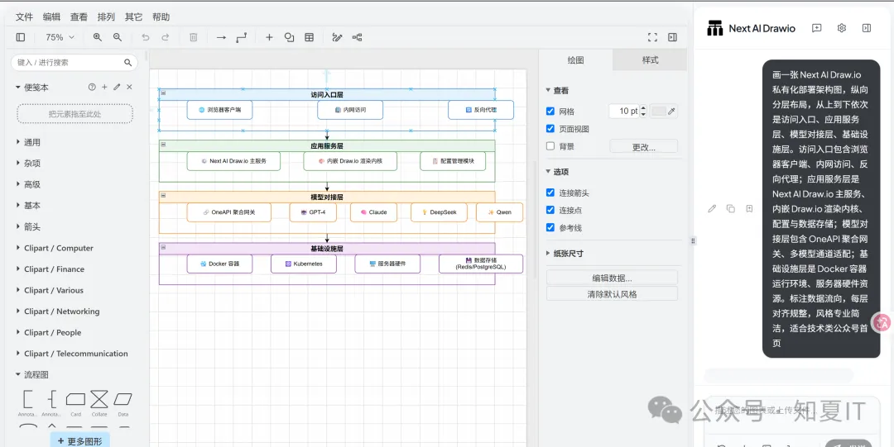Viewport: 894px width, 447px height.
Task: Add a shape to the scratchpad
Action: point(104,87)
